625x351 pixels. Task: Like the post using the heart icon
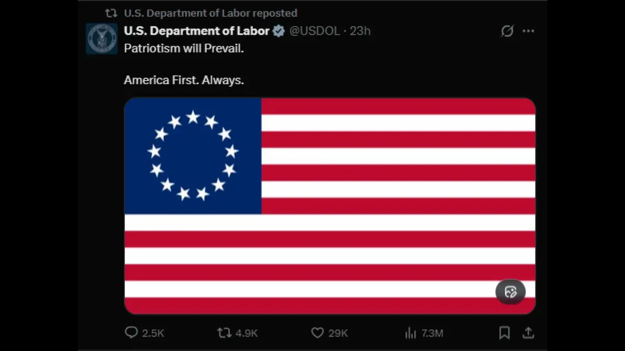[317, 332]
